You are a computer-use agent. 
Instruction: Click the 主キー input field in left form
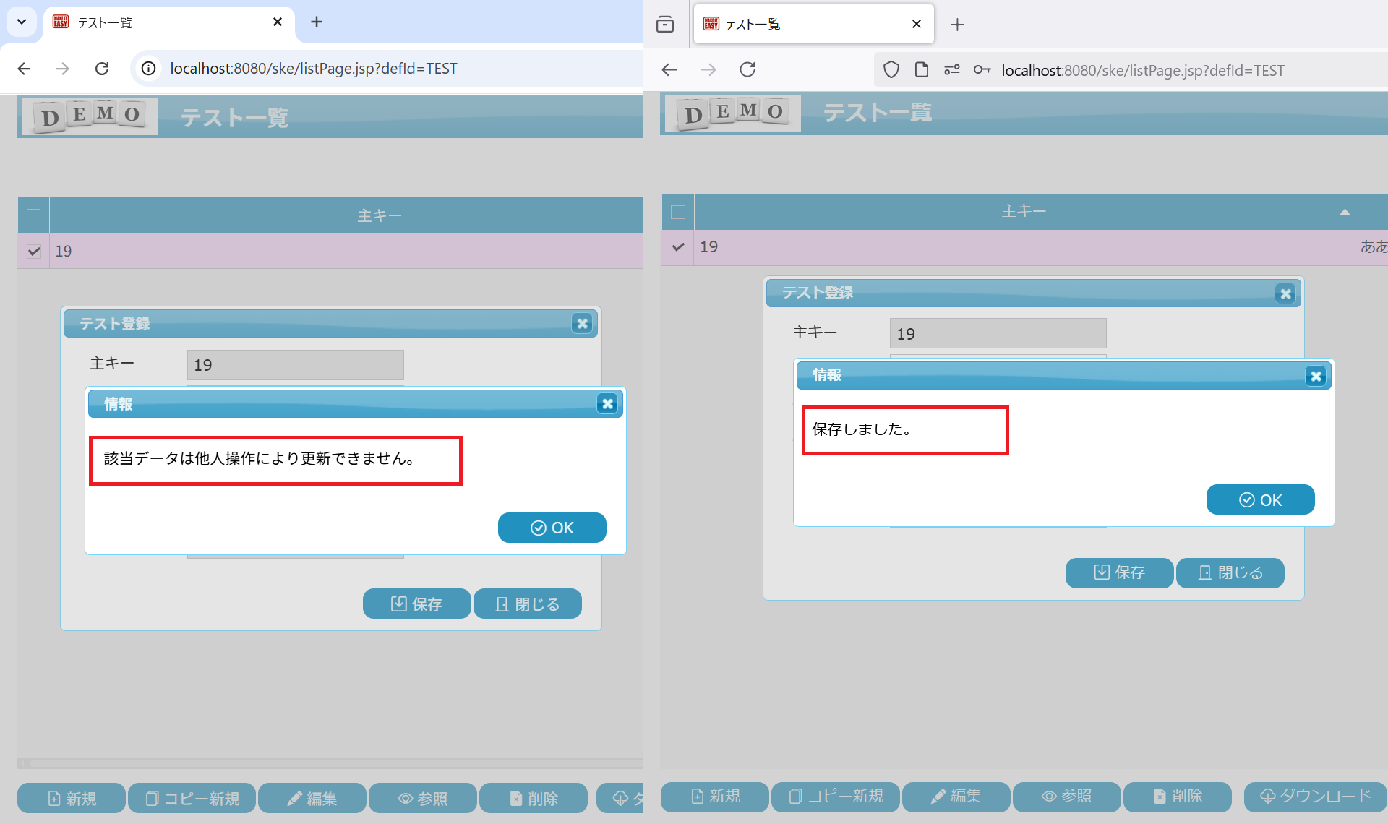[x=295, y=365]
